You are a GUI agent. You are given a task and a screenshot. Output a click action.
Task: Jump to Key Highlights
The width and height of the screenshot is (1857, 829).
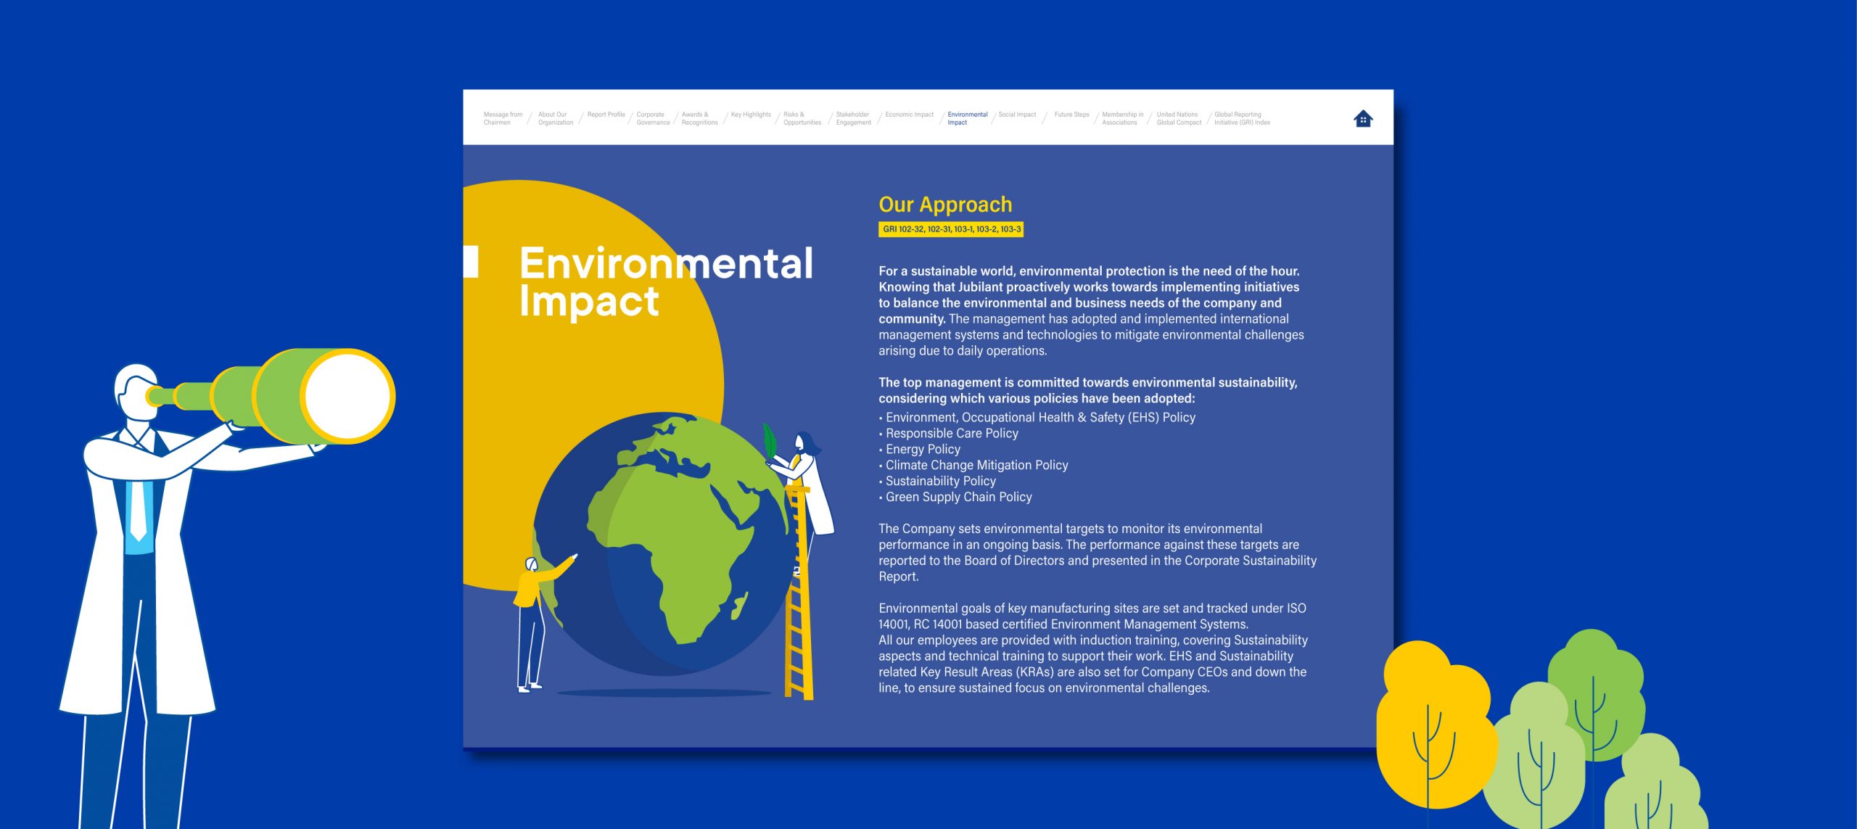751,115
